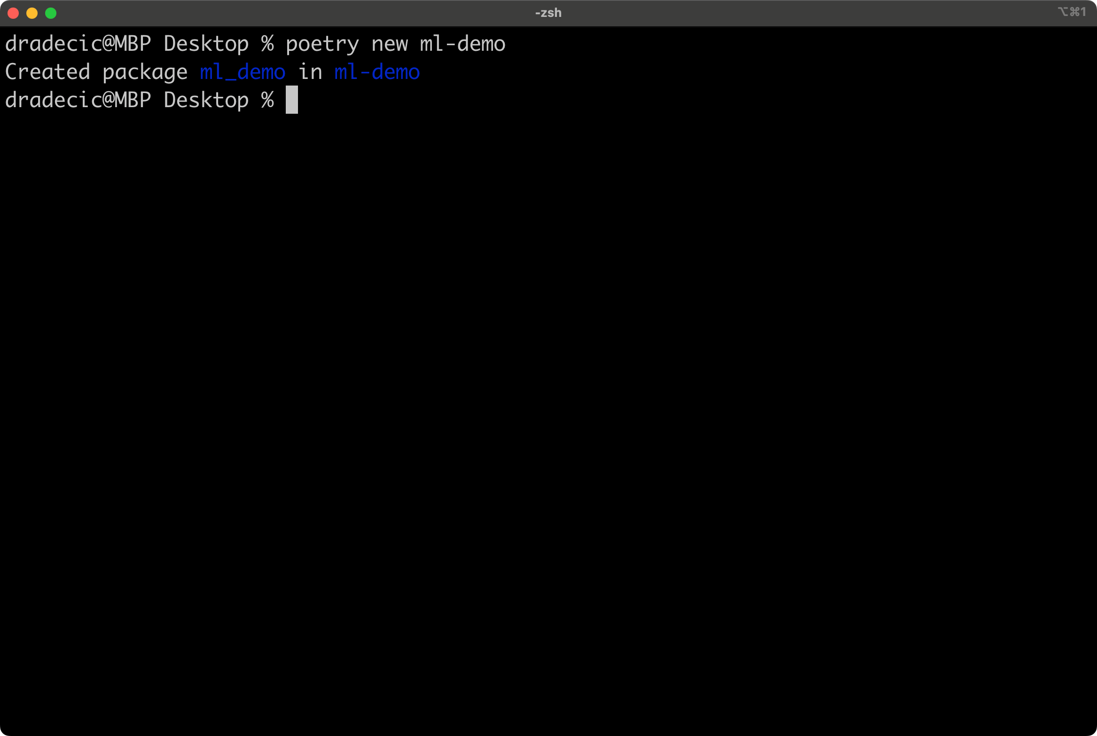Screen dimensions: 1097x736
Task: Click the blue ml-demo directory name
Action: click(x=377, y=72)
